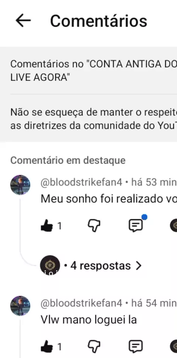Open avatar of the há 54 min comment
177x358 pixels.
pos(20,306)
